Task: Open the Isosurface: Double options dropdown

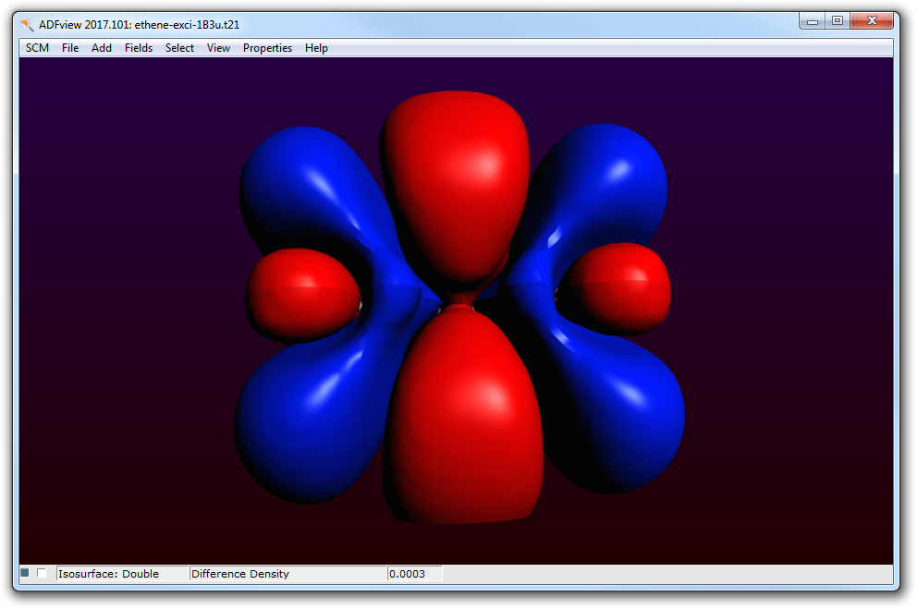Action: coord(122,574)
